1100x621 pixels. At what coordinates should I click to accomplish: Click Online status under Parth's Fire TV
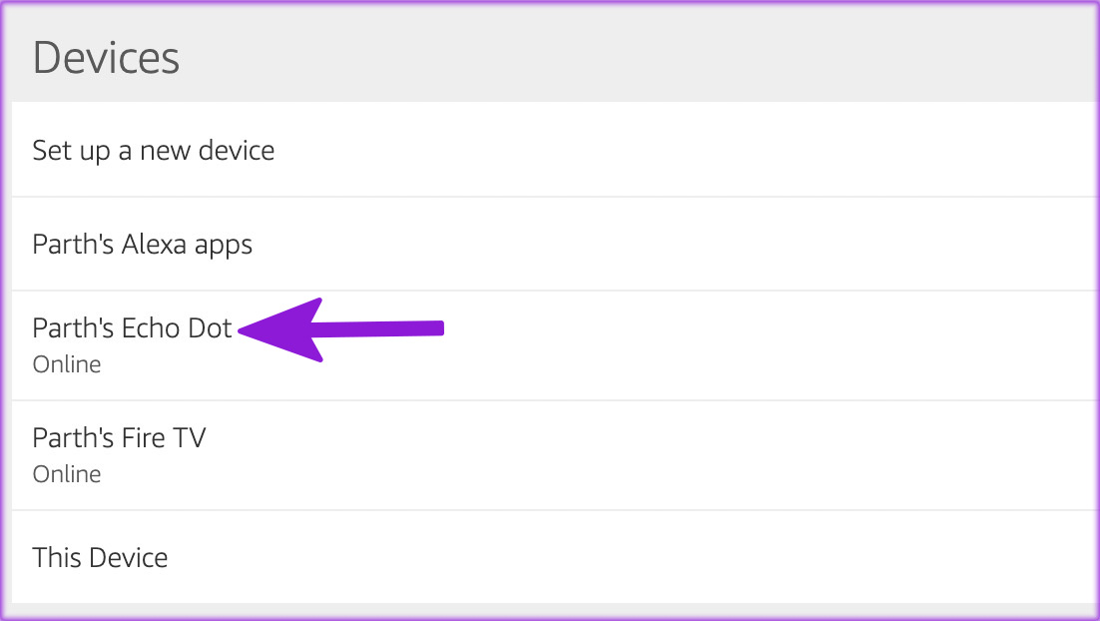point(67,474)
